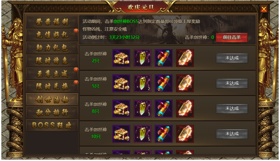Click the red 前往击杀 button
The image size is (280, 161).
(x=232, y=38)
